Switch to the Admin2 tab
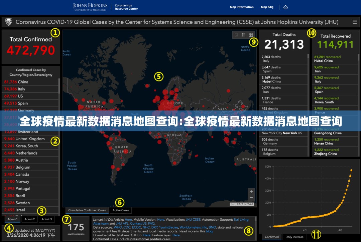Screen dimensions: 361x242 pos(30,219)
